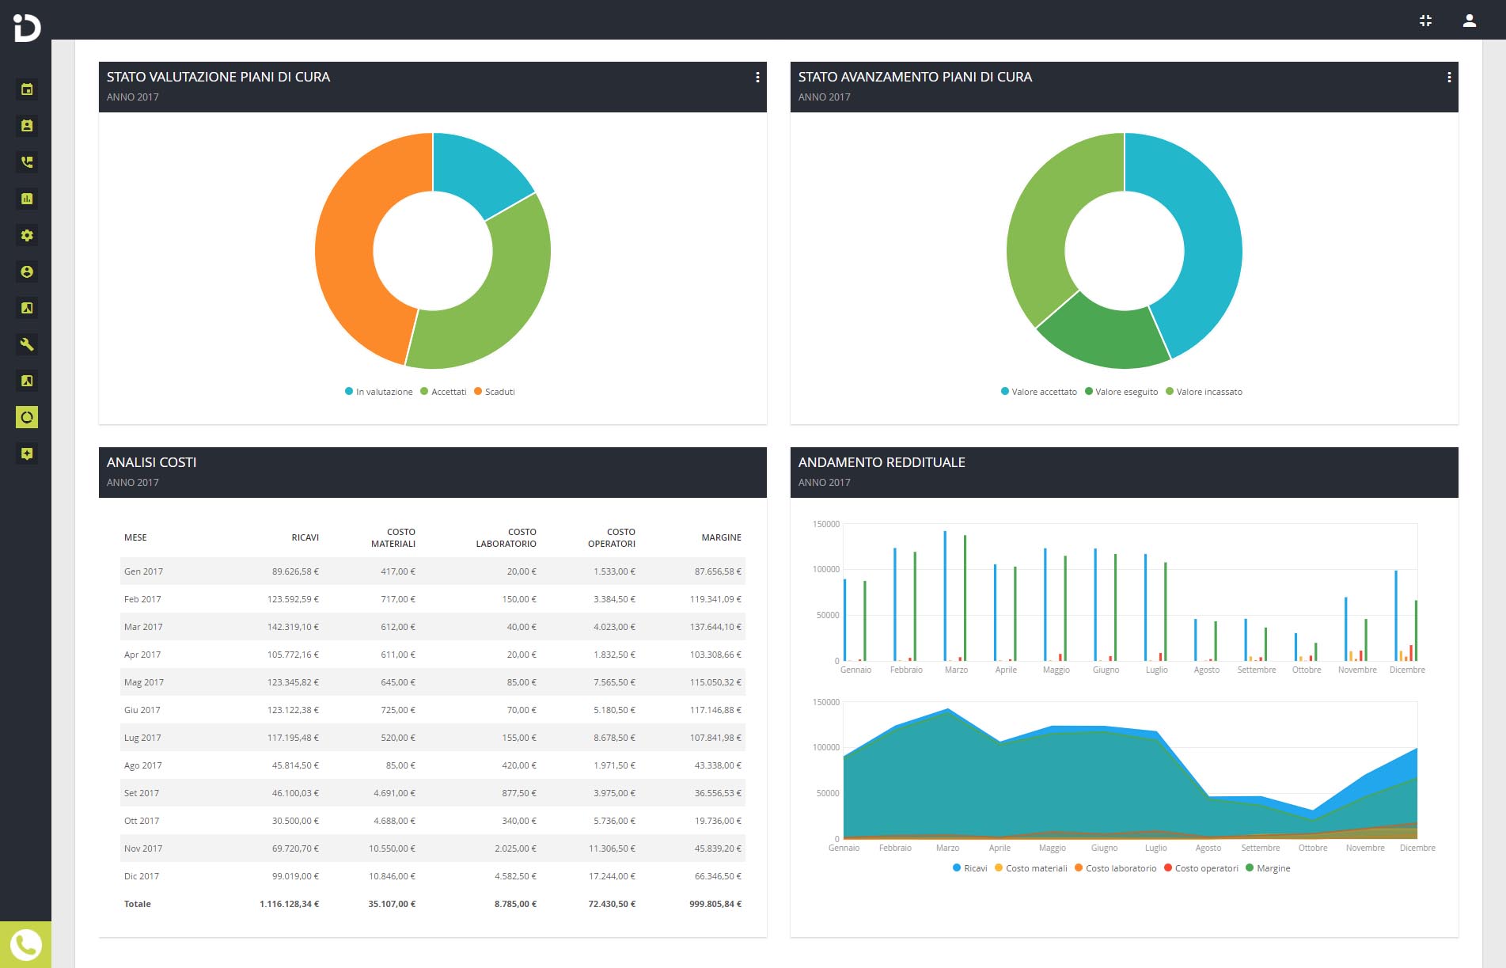Click the Totale row label

click(x=138, y=904)
